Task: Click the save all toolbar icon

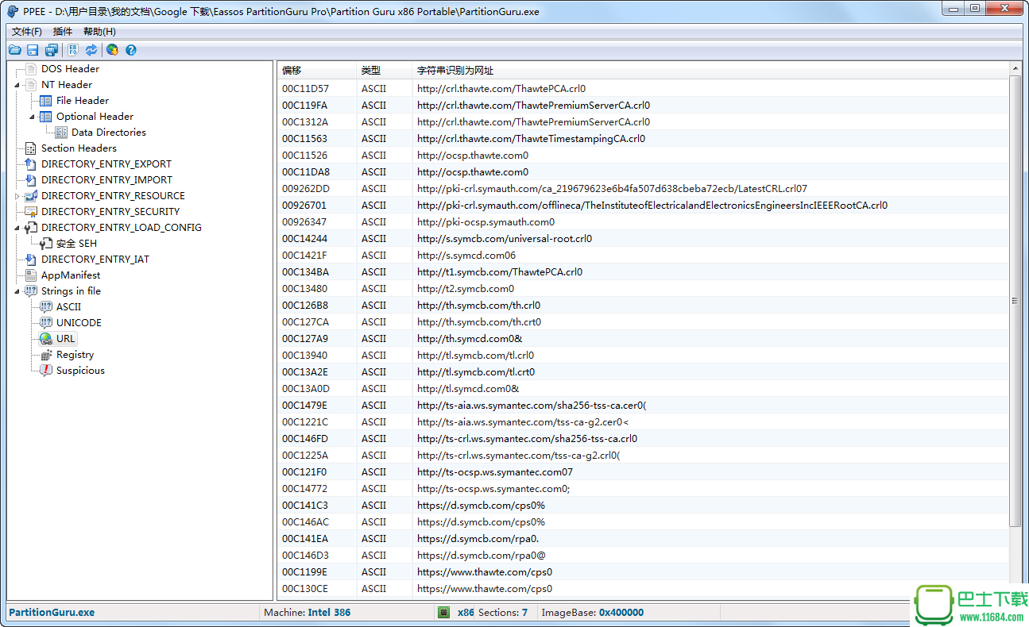Action: (52, 50)
